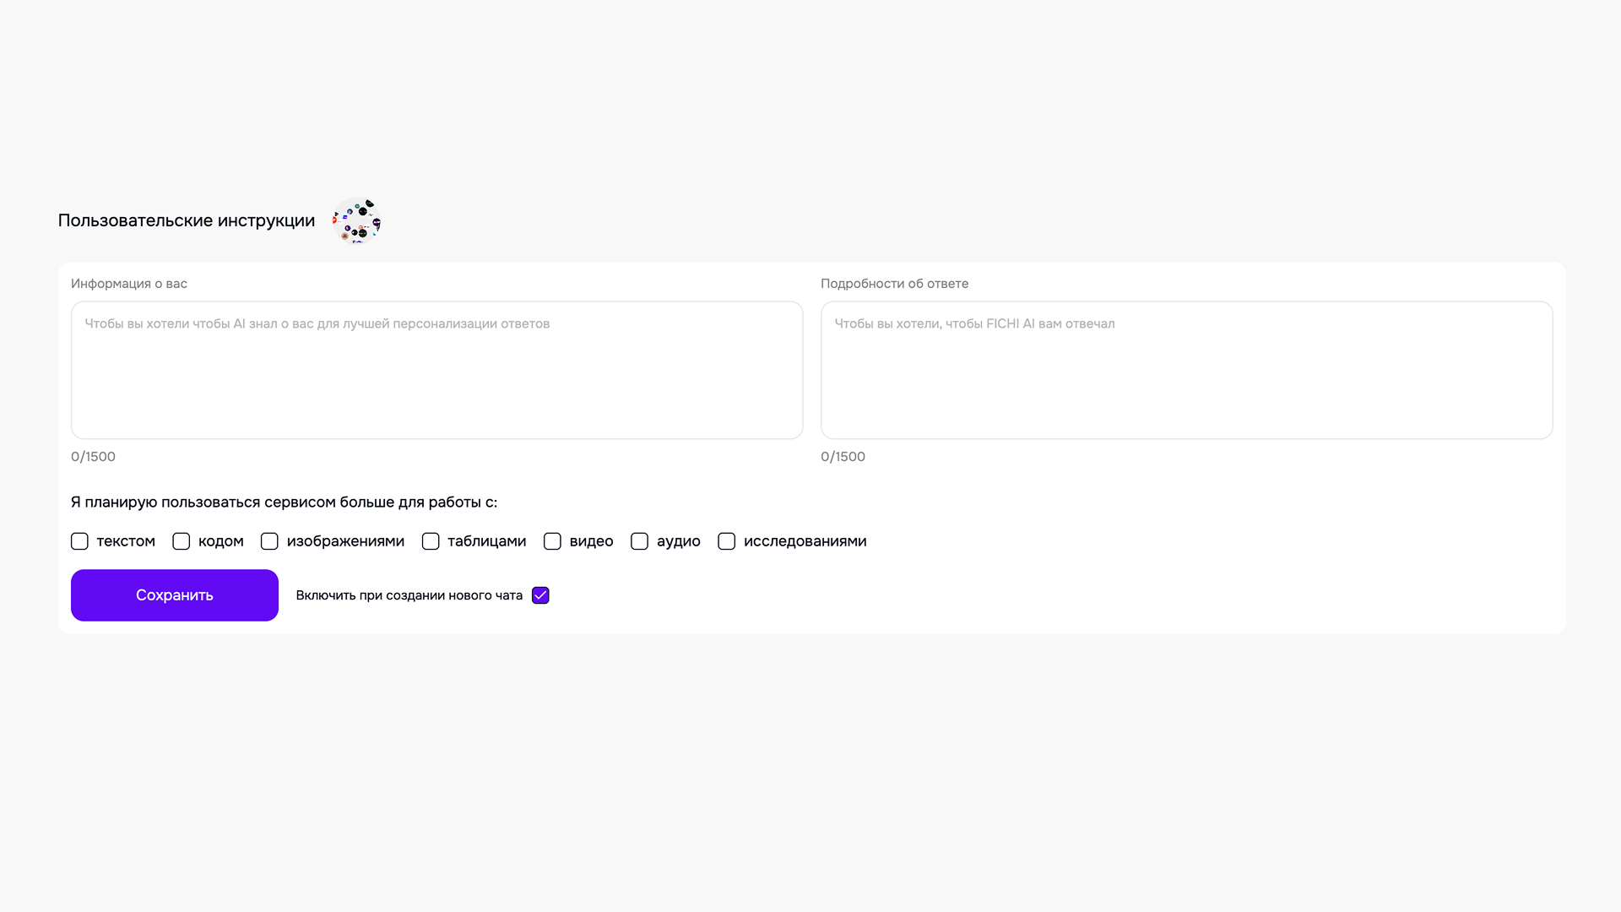Screen dimensions: 1621x912
Task: Click the 'кодом' label text
Action: pos(221,541)
